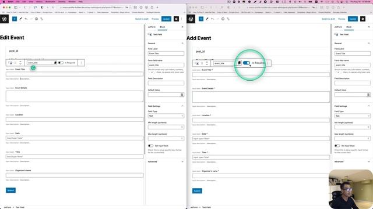
Task: Click Switch to draft in Add Event window
Action: [328, 19]
